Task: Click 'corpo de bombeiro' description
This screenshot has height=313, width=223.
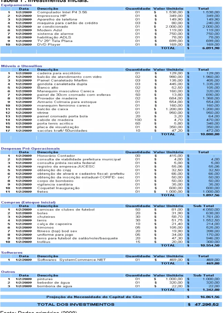Action: pos(55,181)
